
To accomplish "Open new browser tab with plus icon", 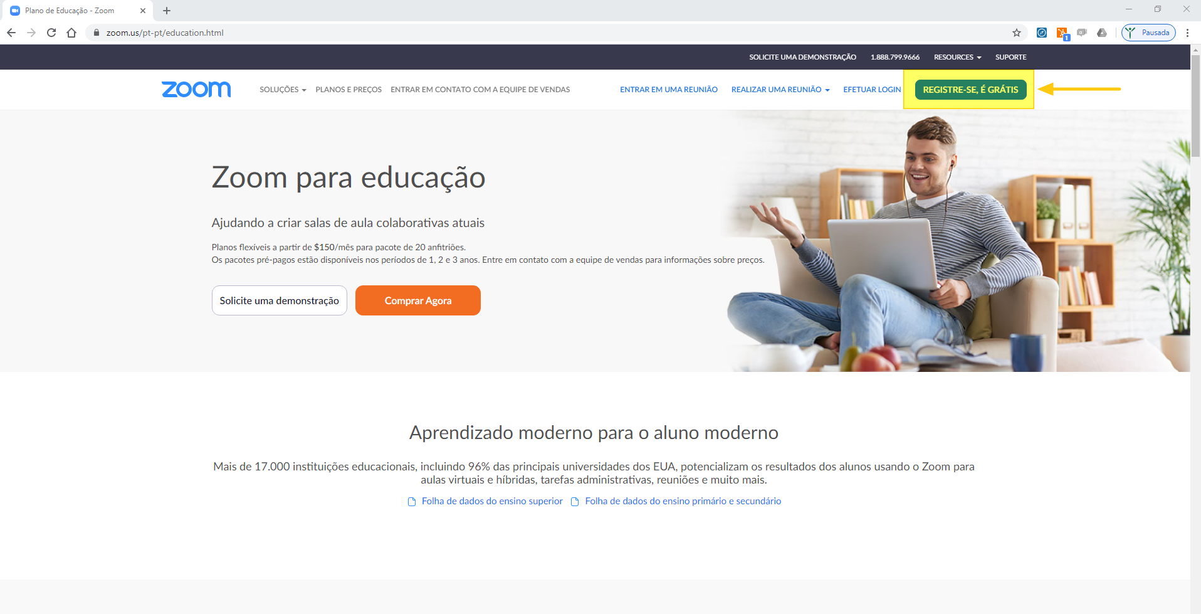I will pos(167,11).
